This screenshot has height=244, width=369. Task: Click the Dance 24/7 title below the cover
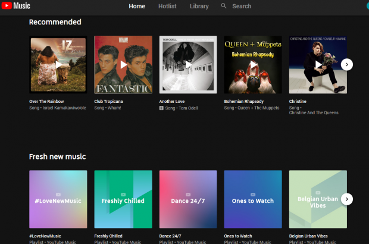click(170, 236)
